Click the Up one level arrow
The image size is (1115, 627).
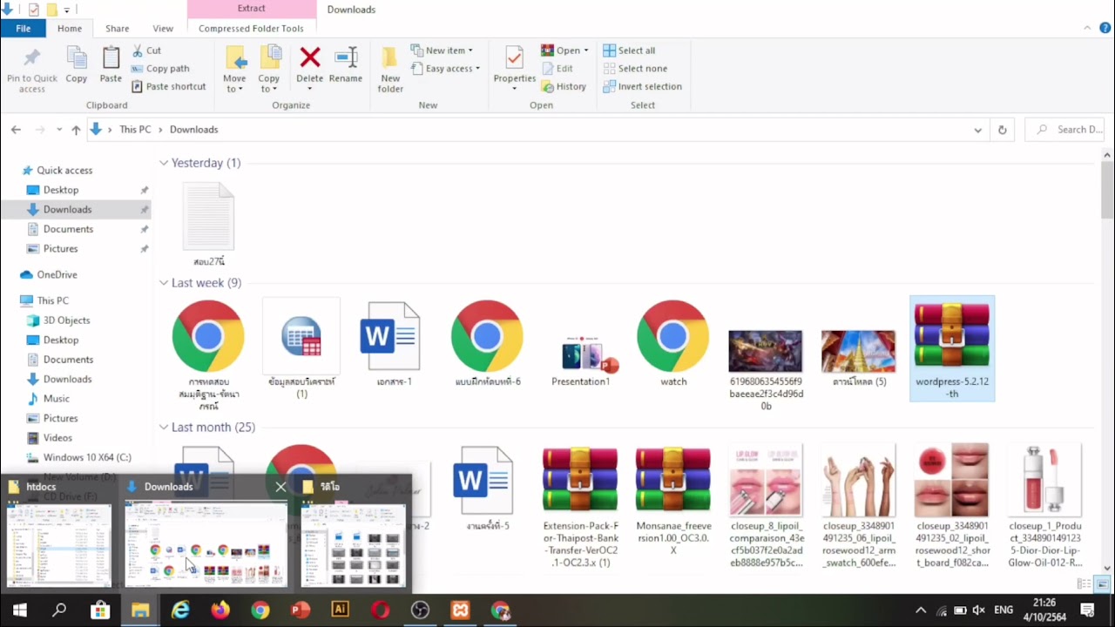[76, 130]
